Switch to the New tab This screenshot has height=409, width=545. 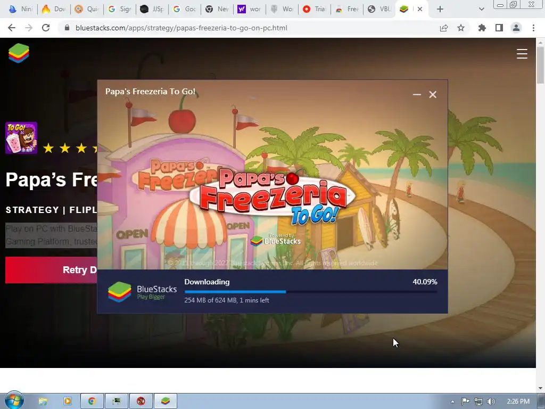click(217, 9)
